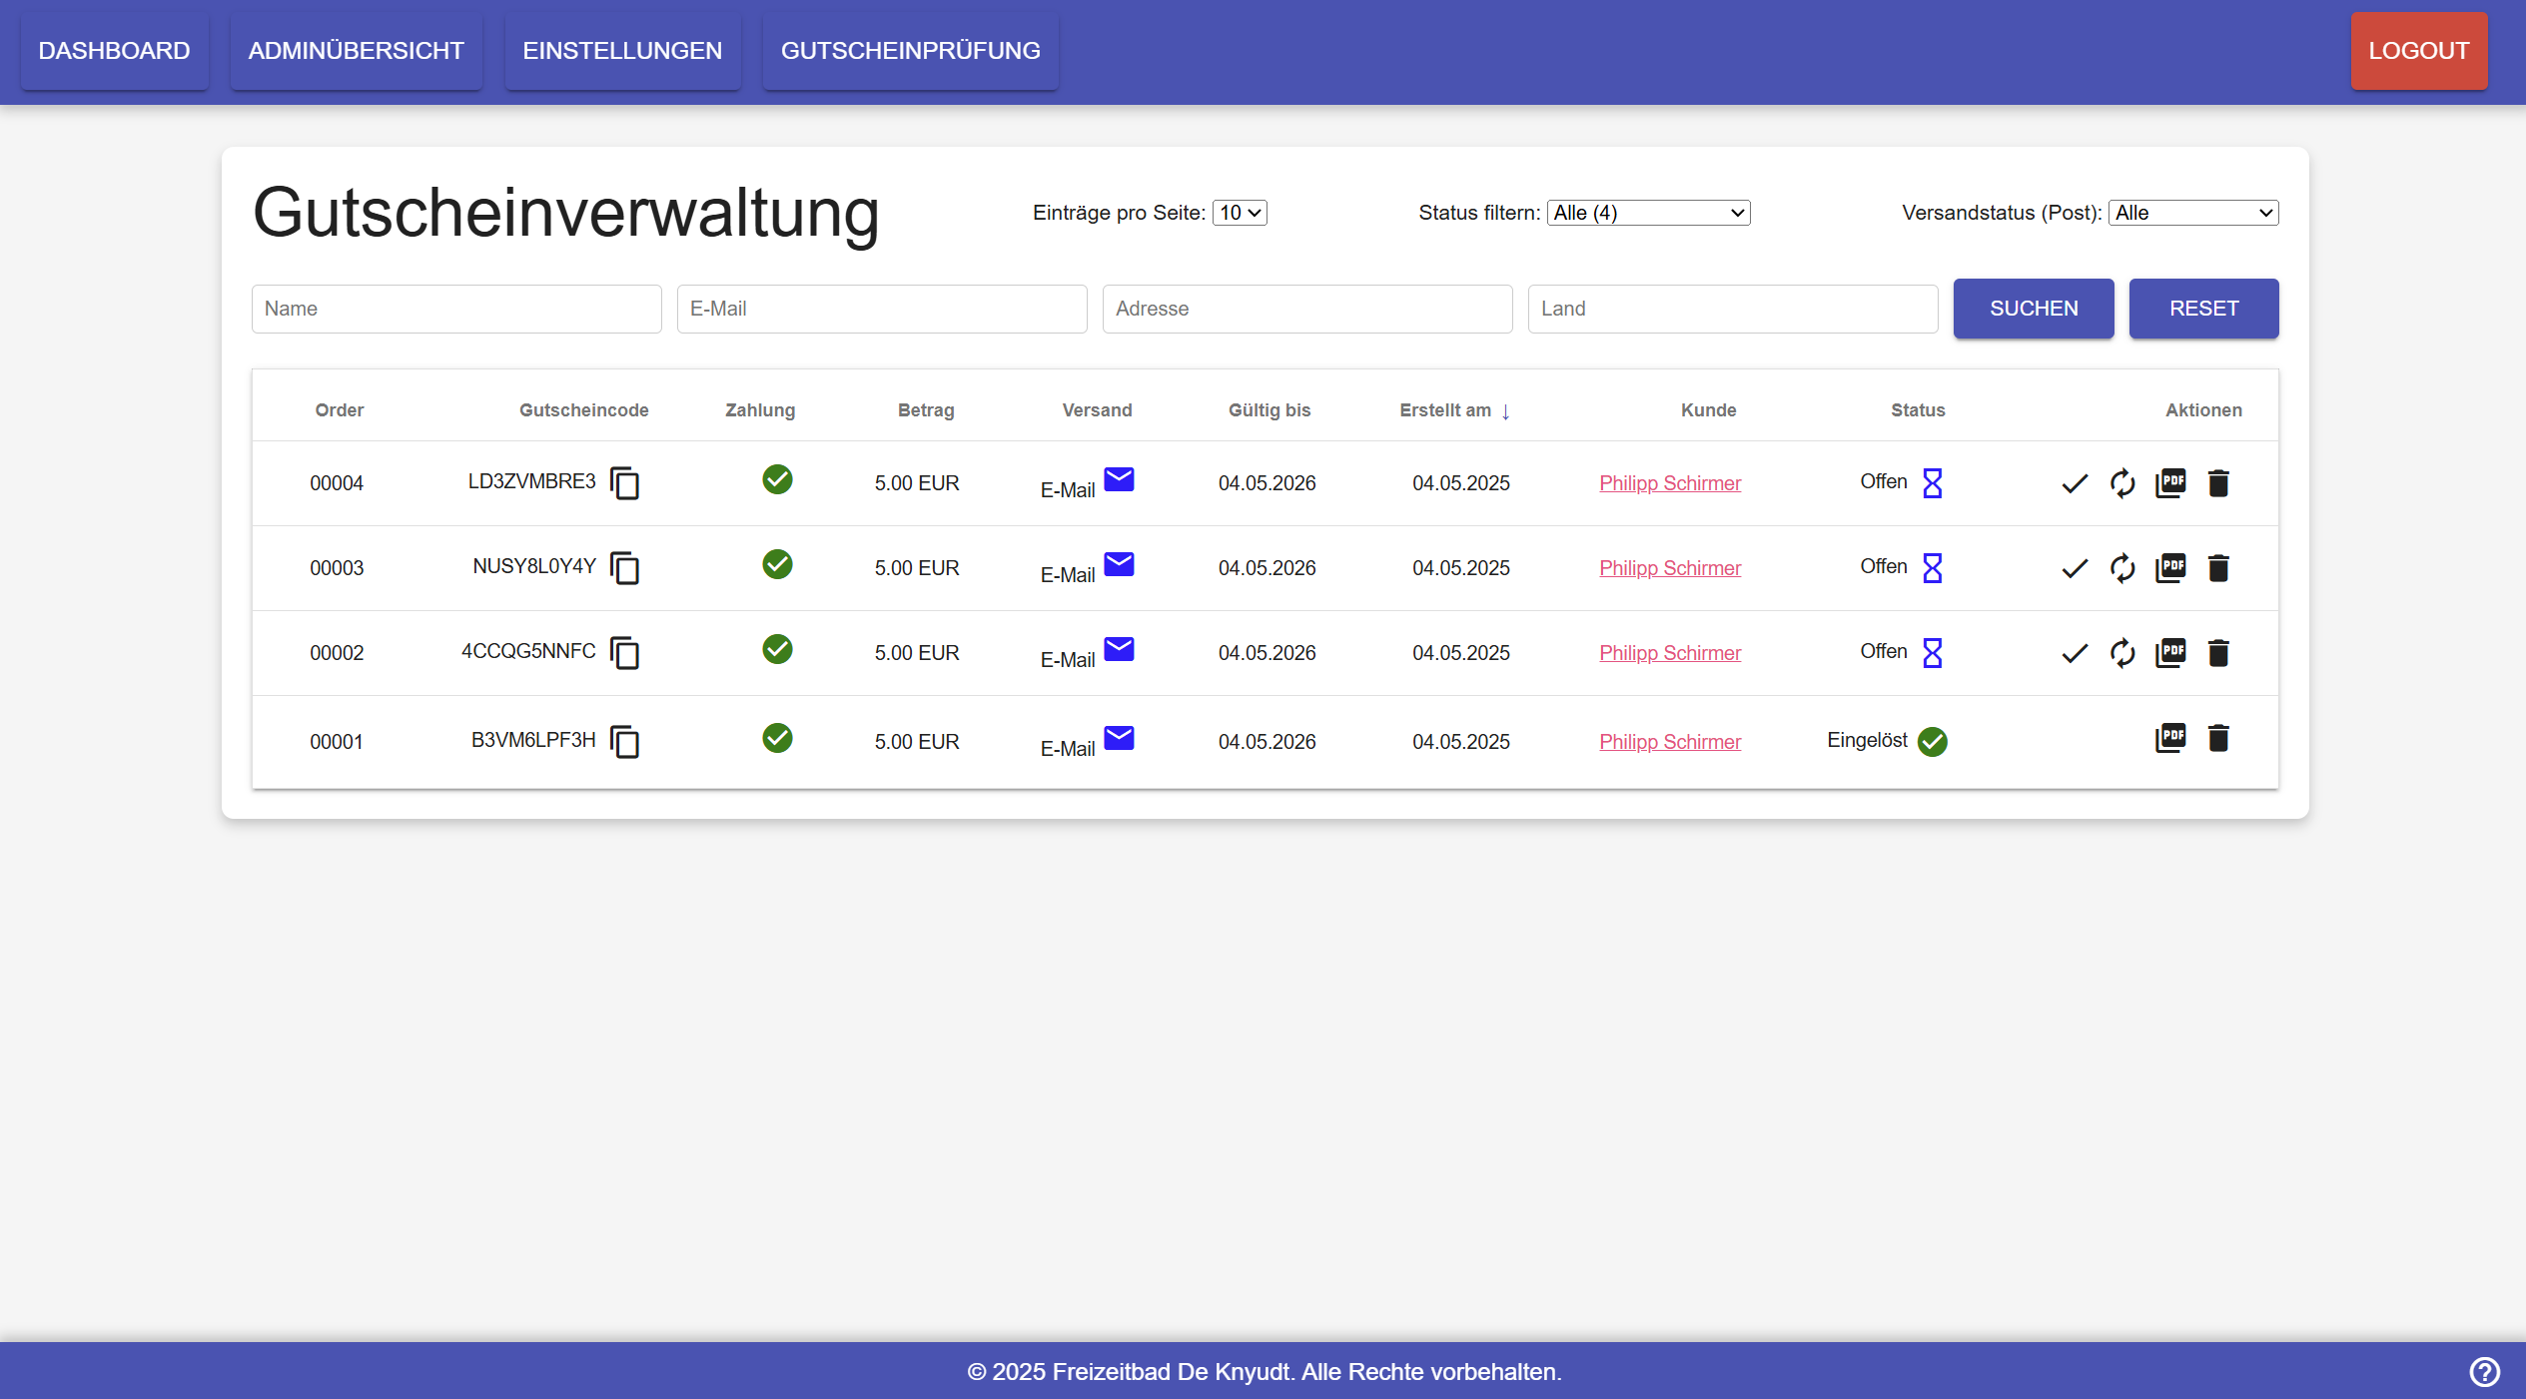2526x1399 pixels.
Task: Click the Reset button
Action: (2203, 309)
